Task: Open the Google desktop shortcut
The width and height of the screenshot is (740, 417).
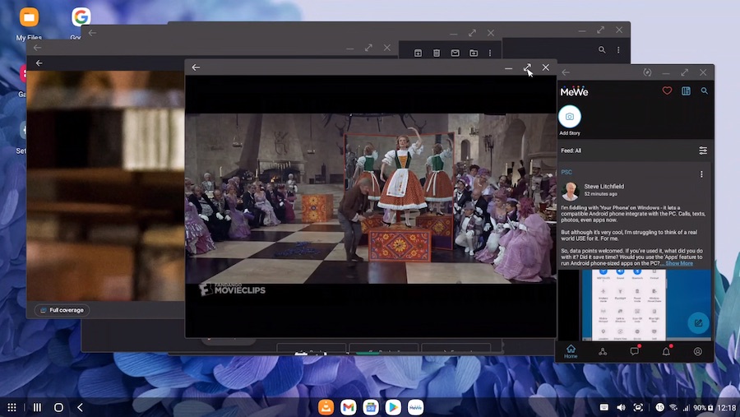Action: pyautogui.click(x=81, y=18)
